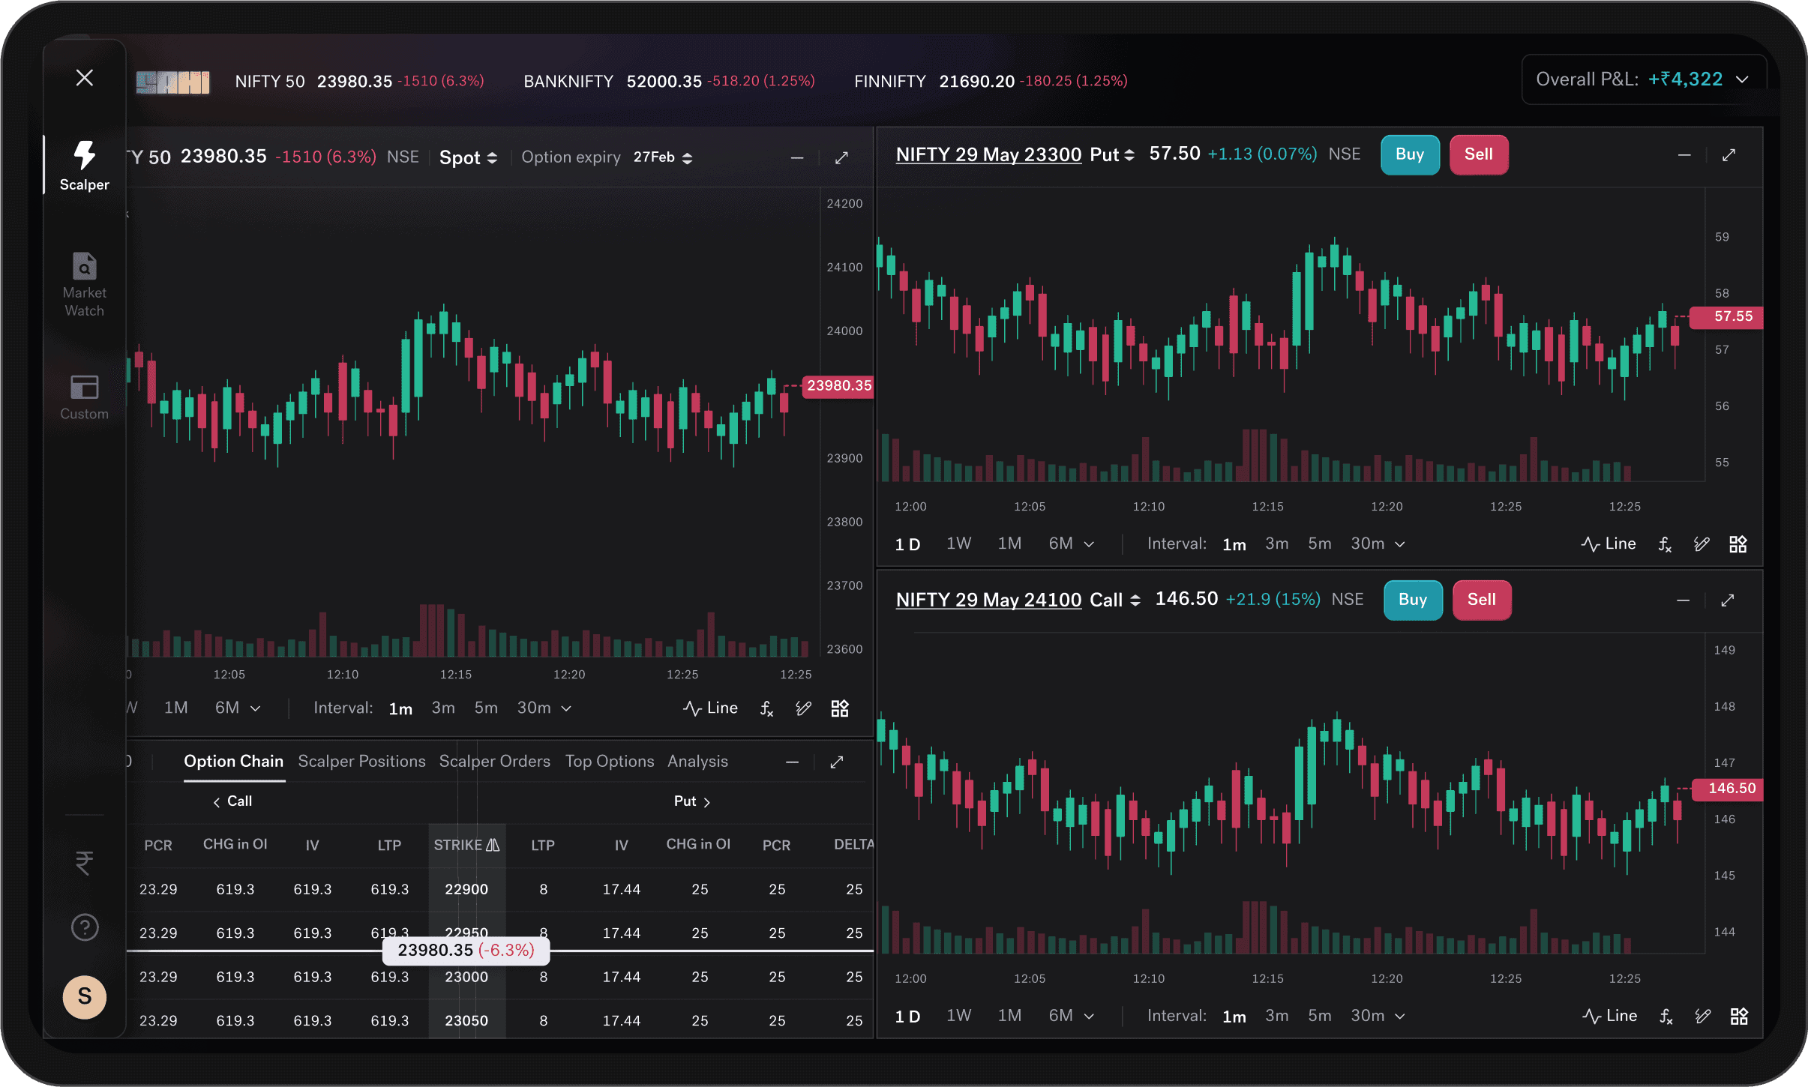Open the layout grid icon on the Call chart
The image size is (1808, 1087).
coord(1739,1016)
